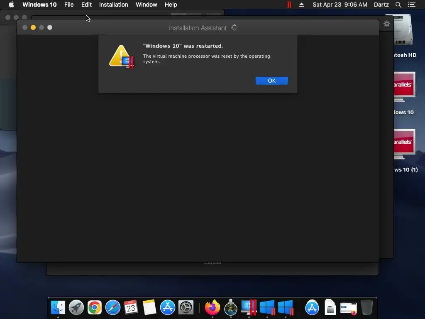Click the Windows VM Dock icon beside the Dock divider
425x319 pixels.
tap(286, 307)
